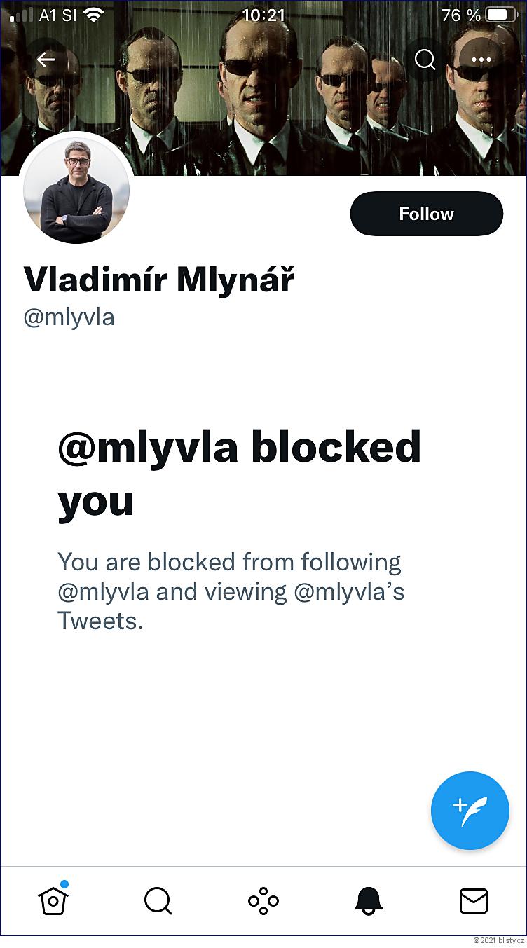Open Messages with the envelope icon
The height and width of the screenshot is (948, 527).
(474, 900)
